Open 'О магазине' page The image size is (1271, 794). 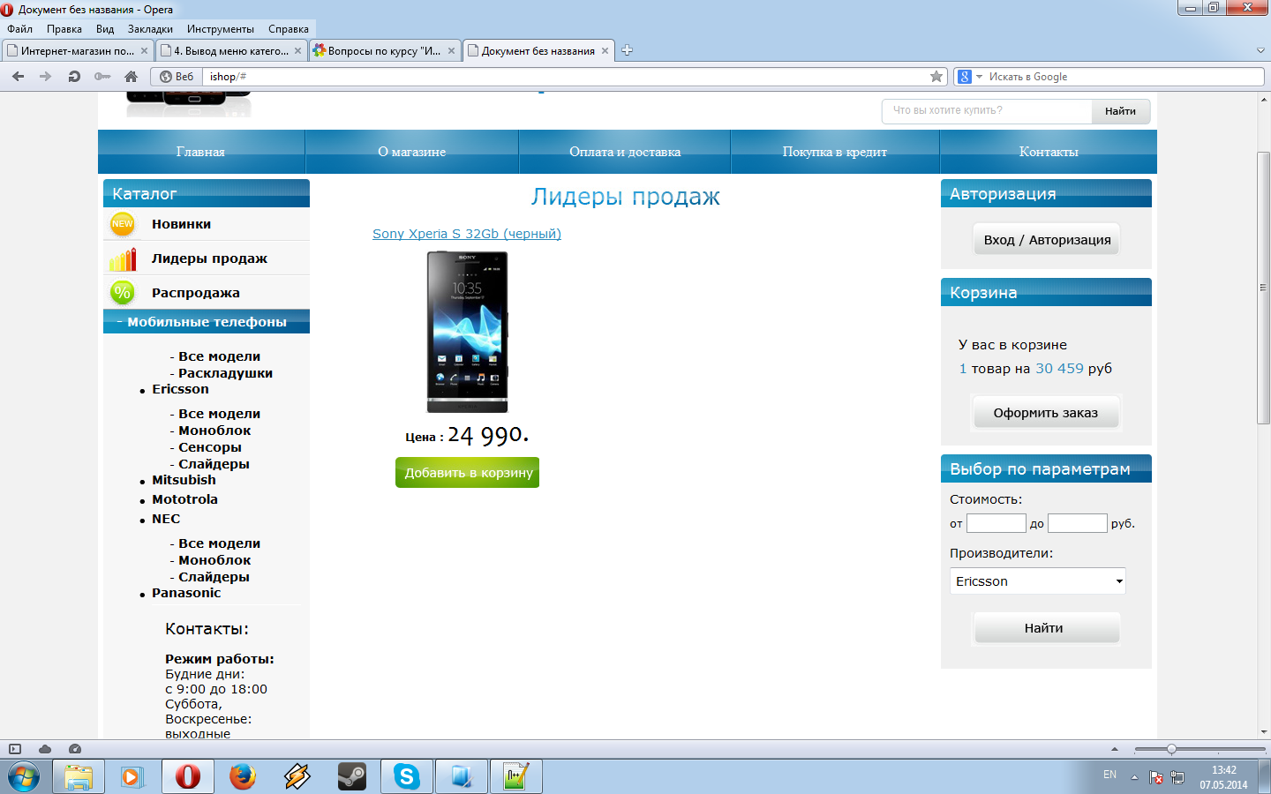pyautogui.click(x=412, y=152)
